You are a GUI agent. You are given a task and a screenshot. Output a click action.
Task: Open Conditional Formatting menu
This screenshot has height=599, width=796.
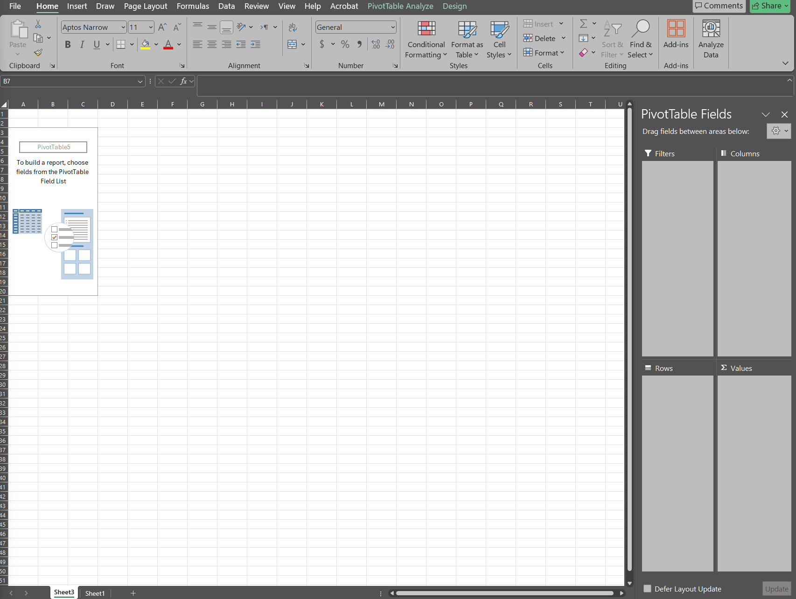pyautogui.click(x=426, y=40)
